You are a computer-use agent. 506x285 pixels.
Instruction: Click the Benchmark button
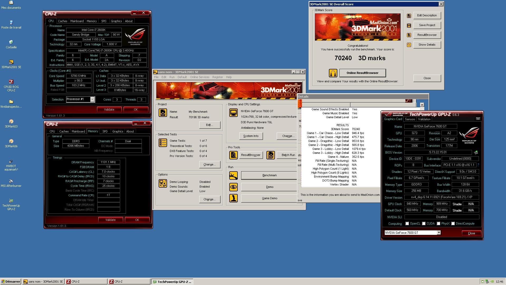coord(269,175)
